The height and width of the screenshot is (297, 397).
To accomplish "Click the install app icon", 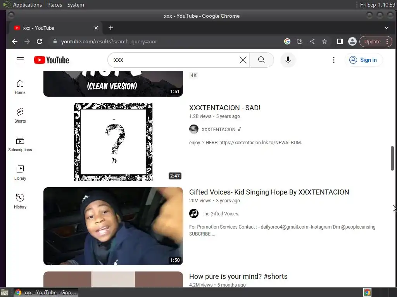I will click(x=300, y=41).
